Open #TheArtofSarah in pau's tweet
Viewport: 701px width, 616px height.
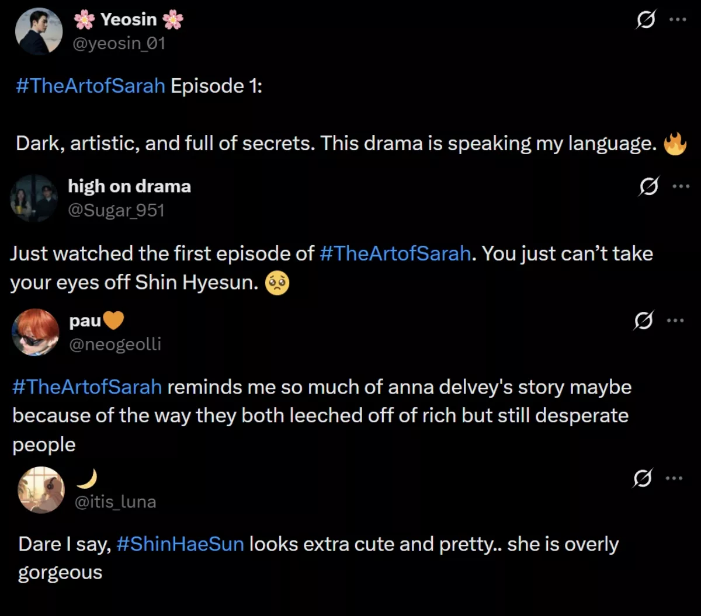(x=86, y=387)
